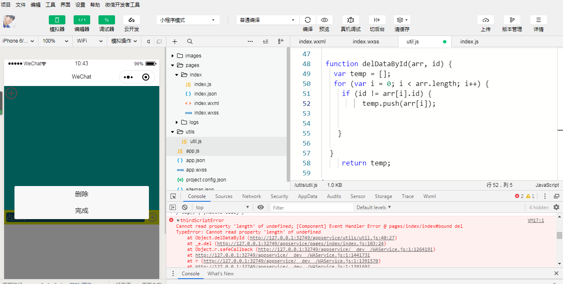563x284 pixels.
Task: Open the Default levels dropdown
Action: pyautogui.click(x=374, y=207)
